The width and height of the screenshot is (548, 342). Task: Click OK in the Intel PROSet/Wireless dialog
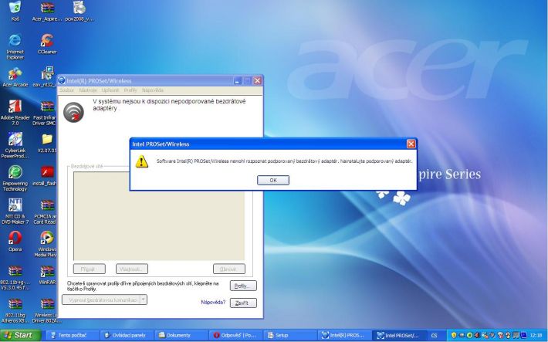pos(273,180)
